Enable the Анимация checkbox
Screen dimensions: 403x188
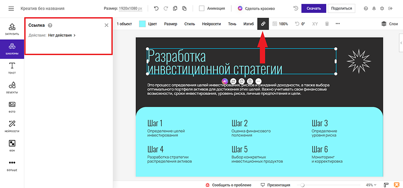(x=202, y=9)
